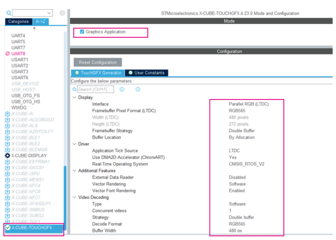Screen dimensions: 336x240
Task: Click the Application Tick Source value LTDC
Action: 234,151
